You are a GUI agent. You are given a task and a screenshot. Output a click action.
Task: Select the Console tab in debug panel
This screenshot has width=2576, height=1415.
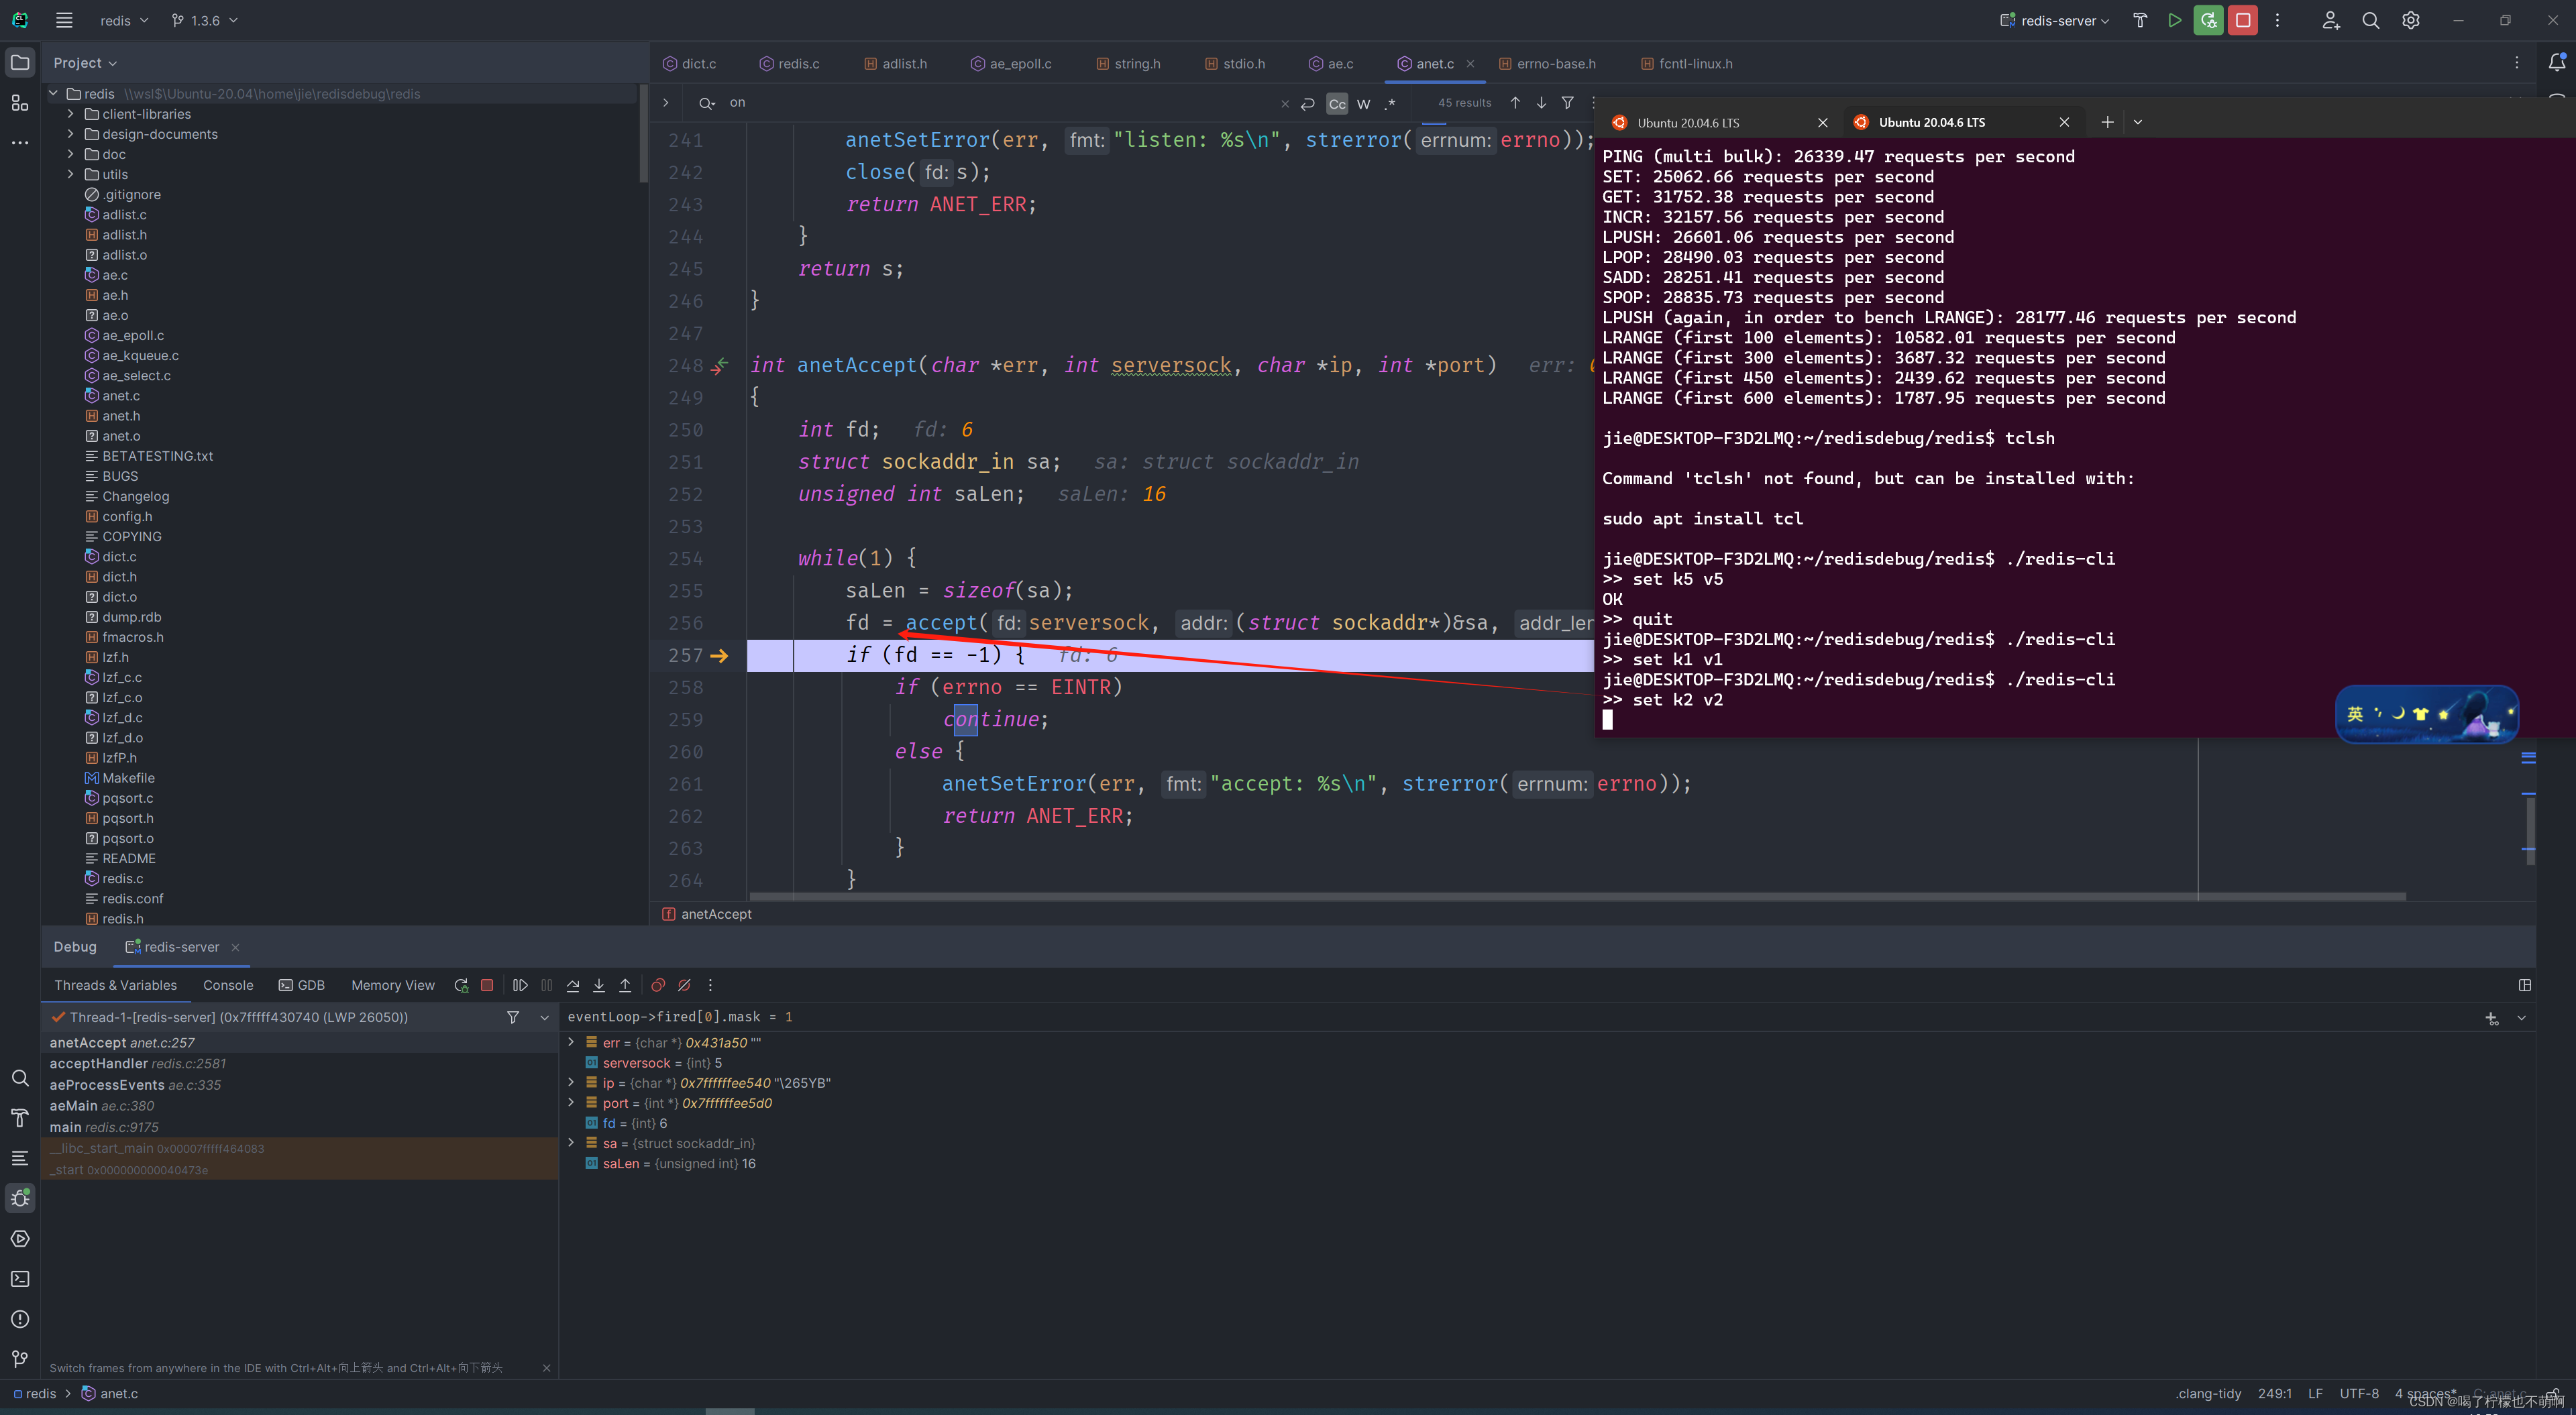[228, 984]
